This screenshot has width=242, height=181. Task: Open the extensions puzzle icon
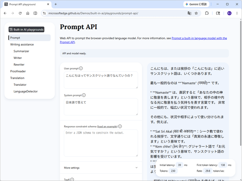[x=207, y=13]
